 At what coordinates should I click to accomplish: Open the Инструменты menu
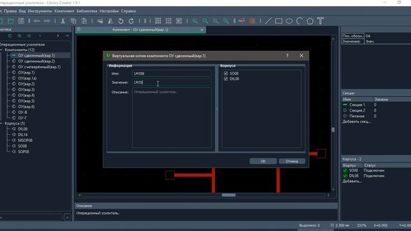[x=40, y=11]
